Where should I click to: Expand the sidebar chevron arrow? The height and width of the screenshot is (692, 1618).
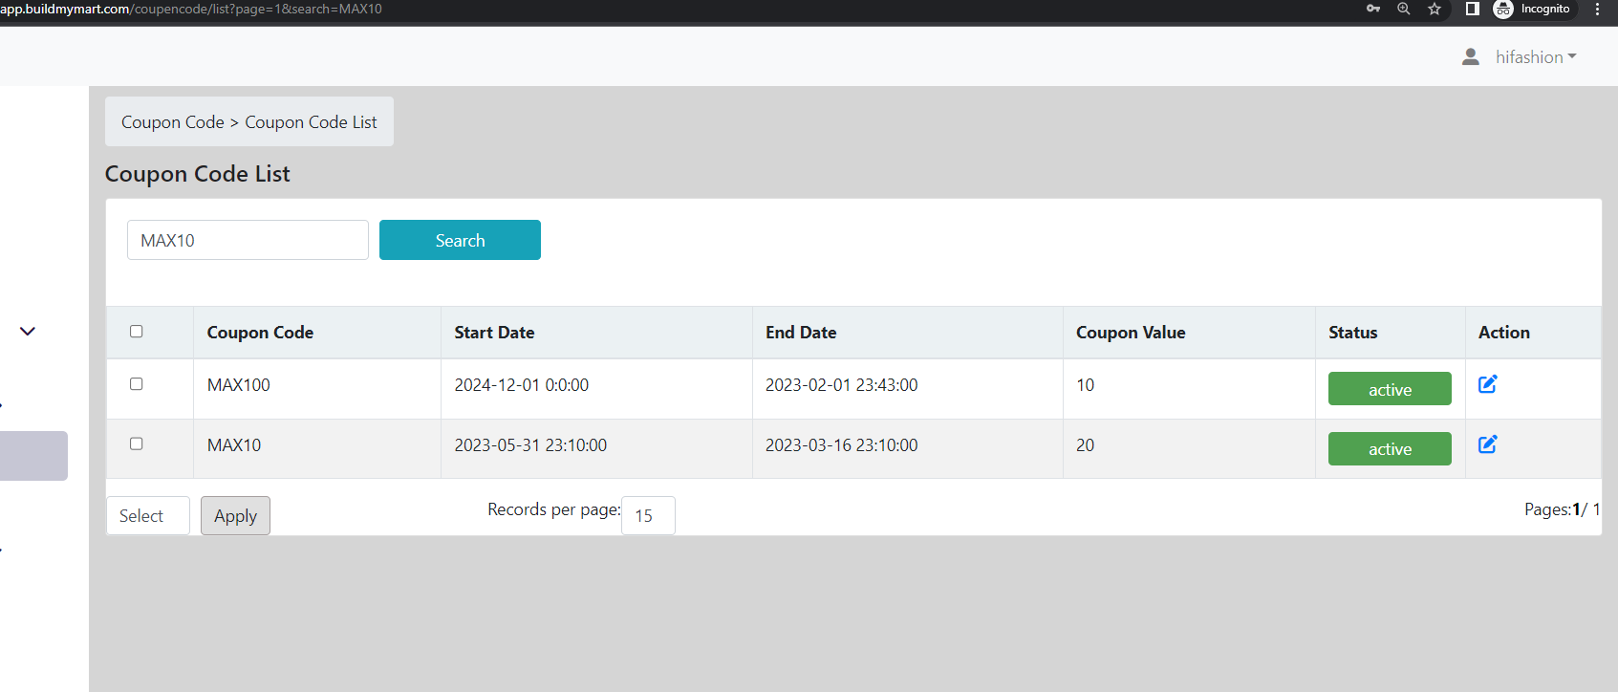tap(28, 332)
